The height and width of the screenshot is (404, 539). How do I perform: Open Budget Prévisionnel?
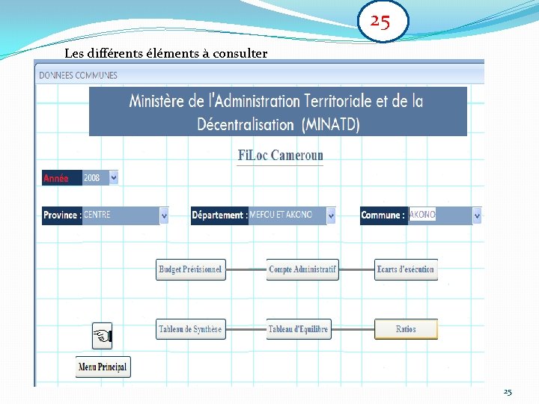(x=191, y=269)
